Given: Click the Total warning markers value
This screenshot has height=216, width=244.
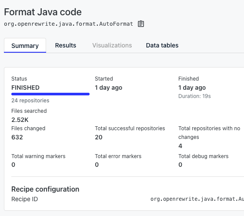Looking at the screenshot, I should [x=13, y=165].
